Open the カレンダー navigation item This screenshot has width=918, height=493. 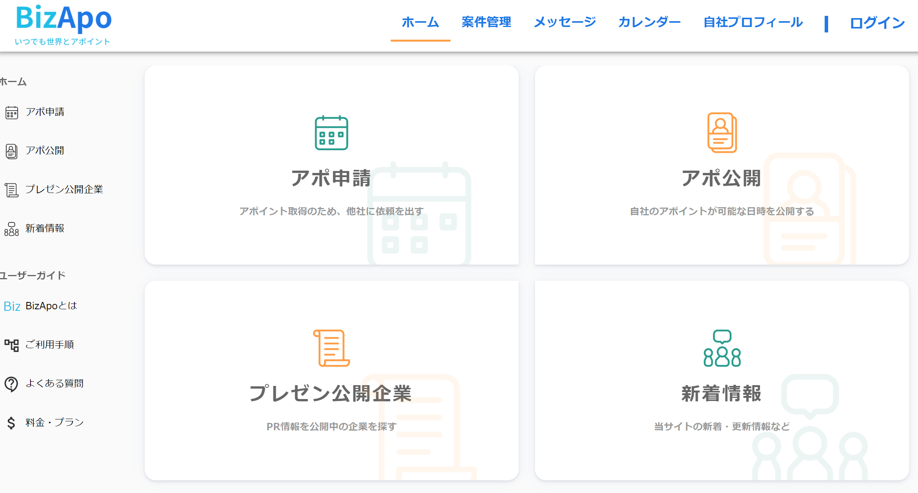point(649,22)
